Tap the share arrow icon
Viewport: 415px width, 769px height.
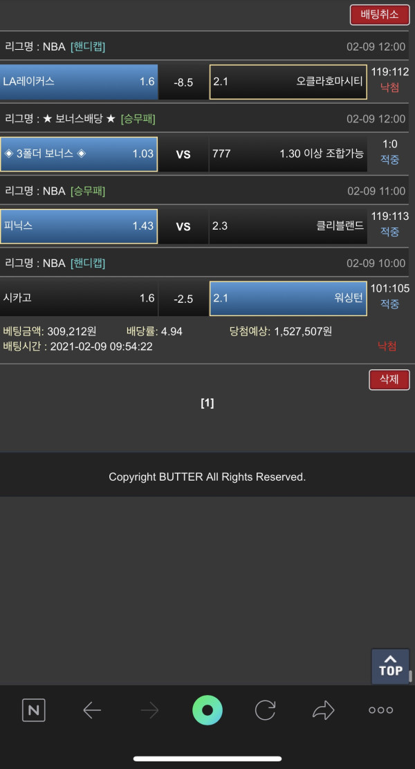point(323,710)
